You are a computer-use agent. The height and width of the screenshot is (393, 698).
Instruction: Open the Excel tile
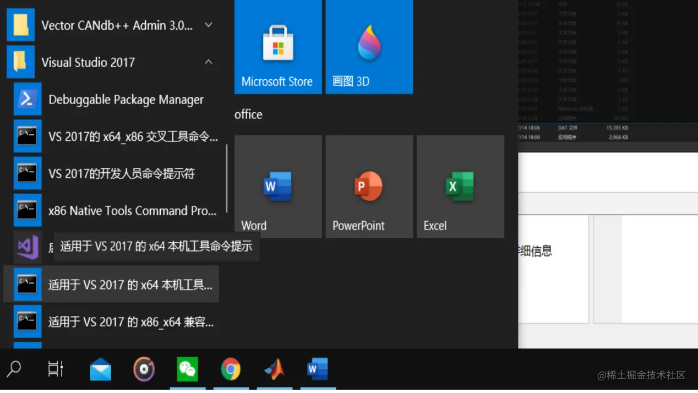pyautogui.click(x=460, y=186)
